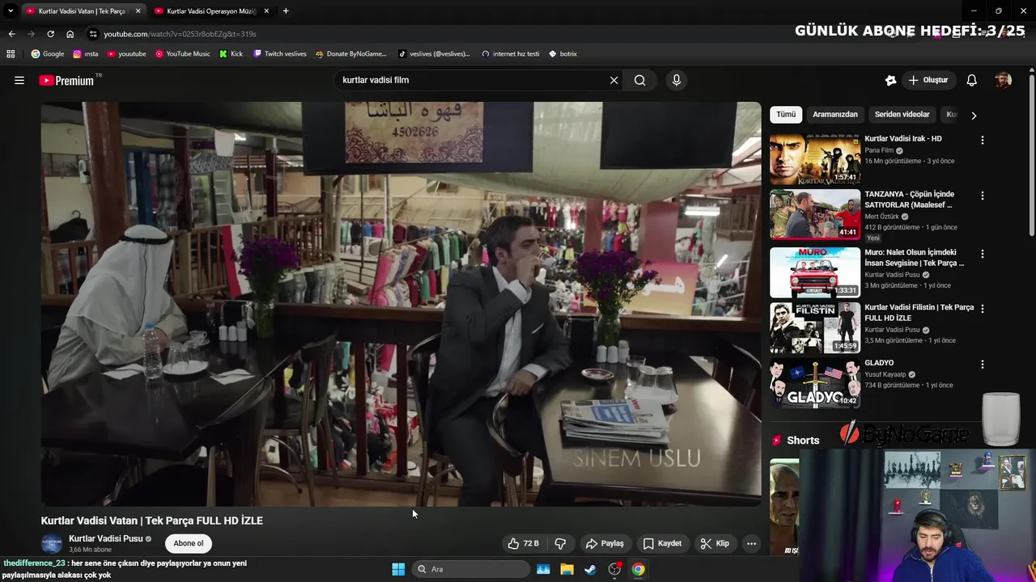
Task: Switch to Kurtlar Vadisi Operasyon Müziği tab
Action: tap(210, 11)
